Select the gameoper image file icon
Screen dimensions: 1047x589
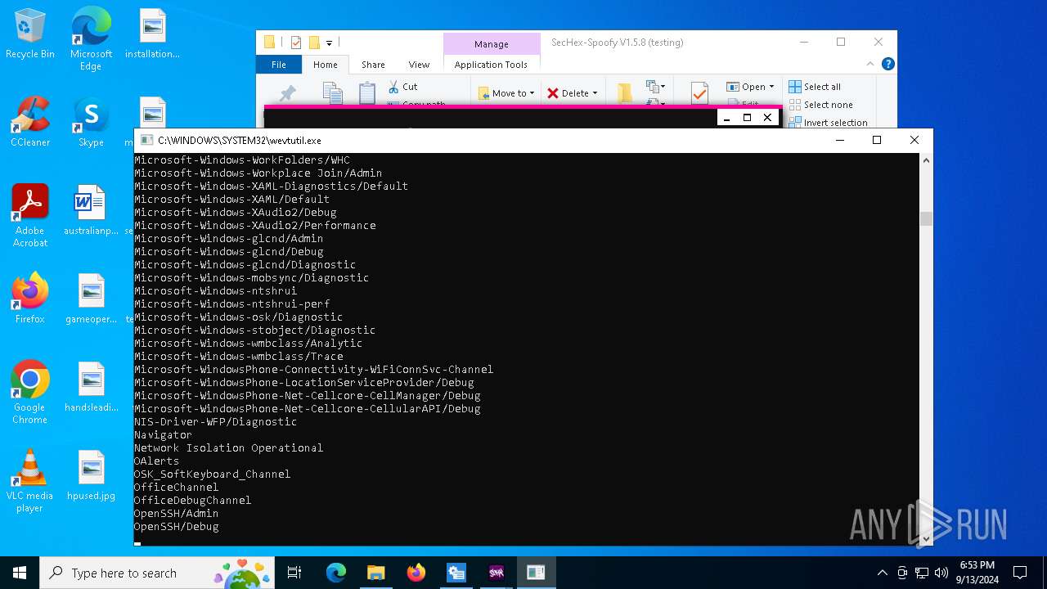point(91,299)
